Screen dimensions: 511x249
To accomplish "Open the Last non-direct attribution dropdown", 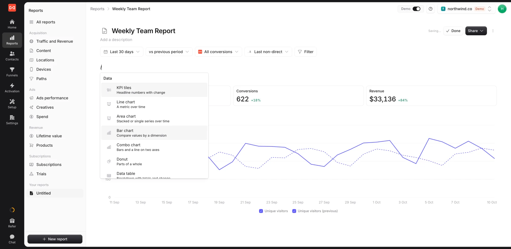I will pos(268,52).
